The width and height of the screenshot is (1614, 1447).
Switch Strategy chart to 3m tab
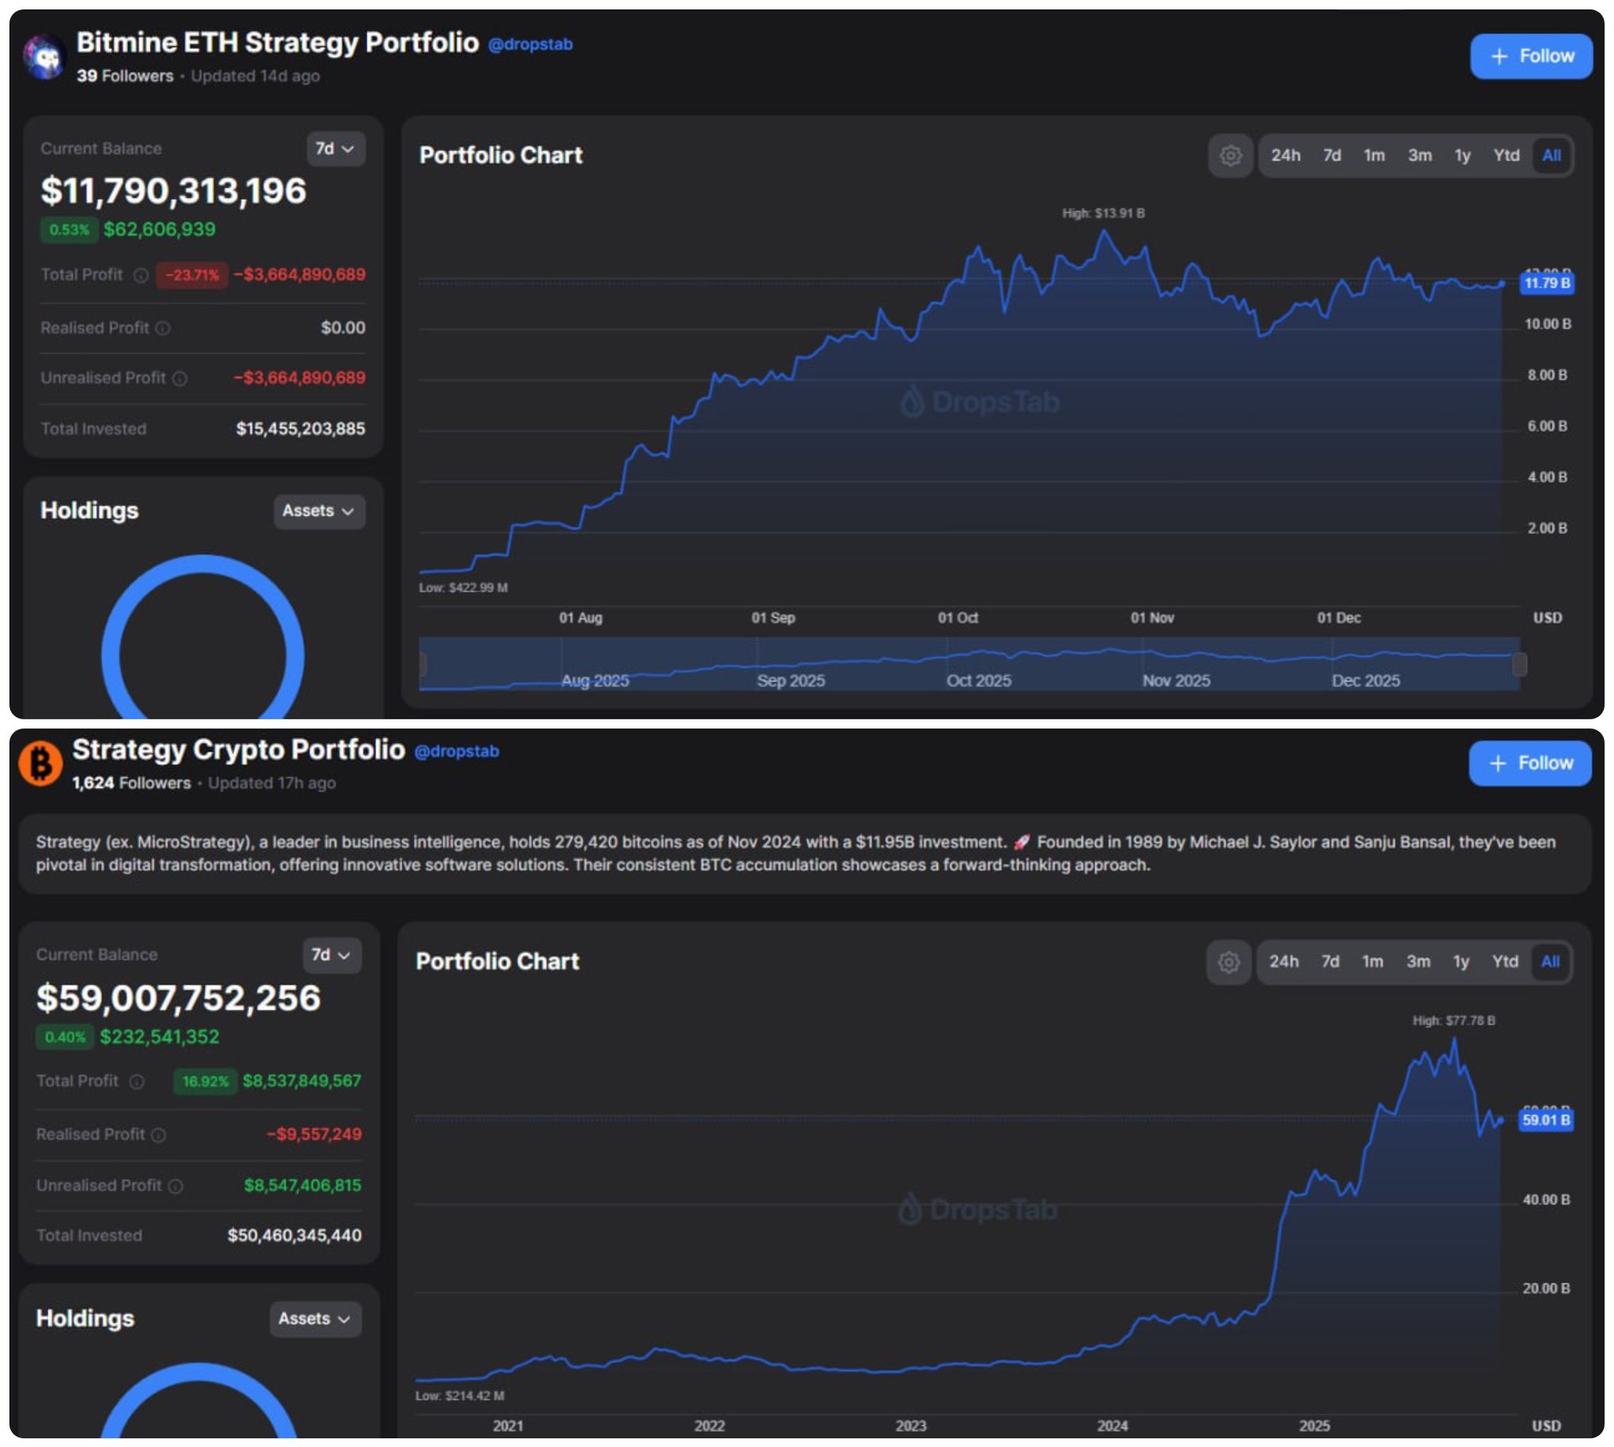(x=1418, y=962)
